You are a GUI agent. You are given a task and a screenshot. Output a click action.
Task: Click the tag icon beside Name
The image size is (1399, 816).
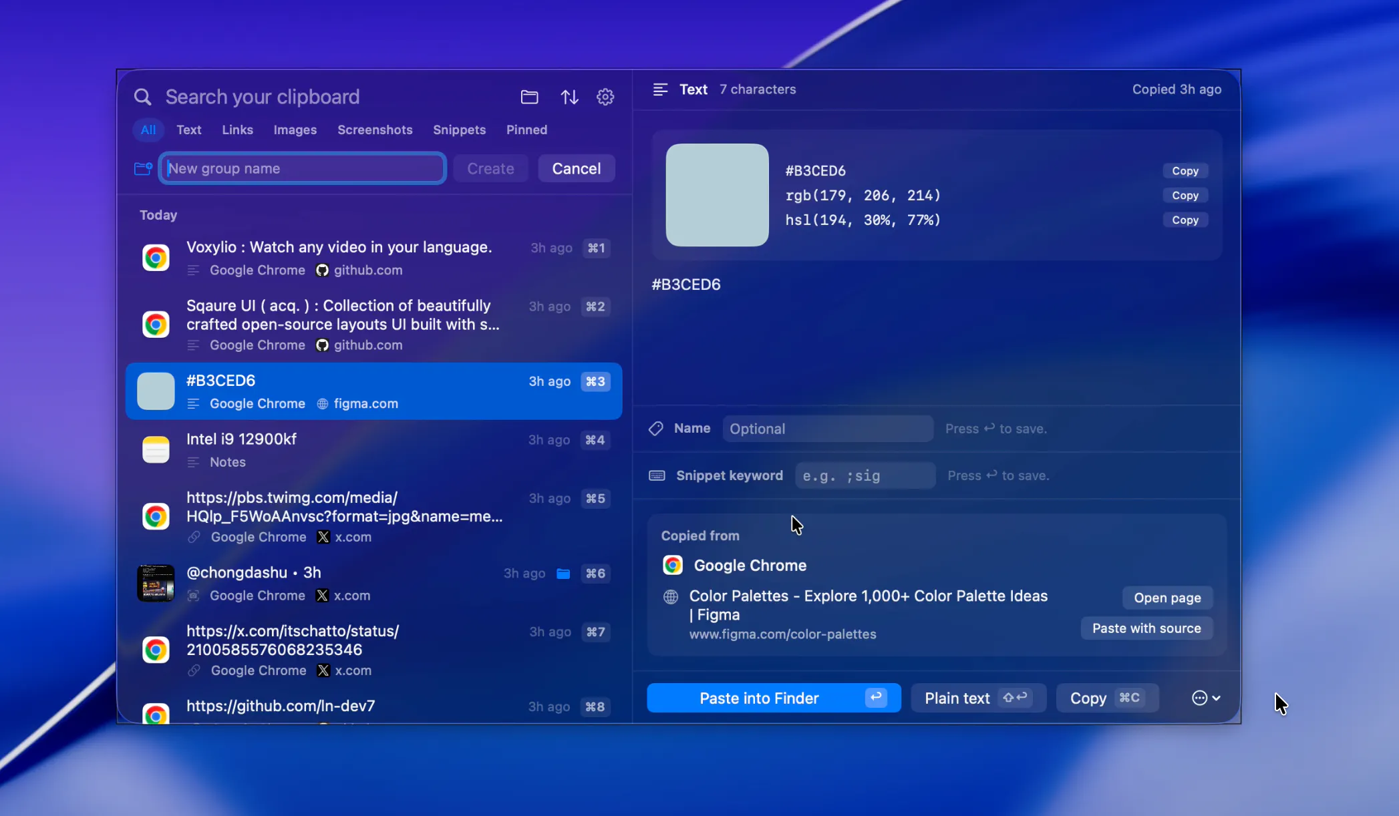coord(656,429)
